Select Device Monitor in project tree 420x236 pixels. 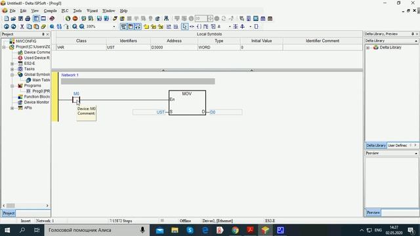37,102
